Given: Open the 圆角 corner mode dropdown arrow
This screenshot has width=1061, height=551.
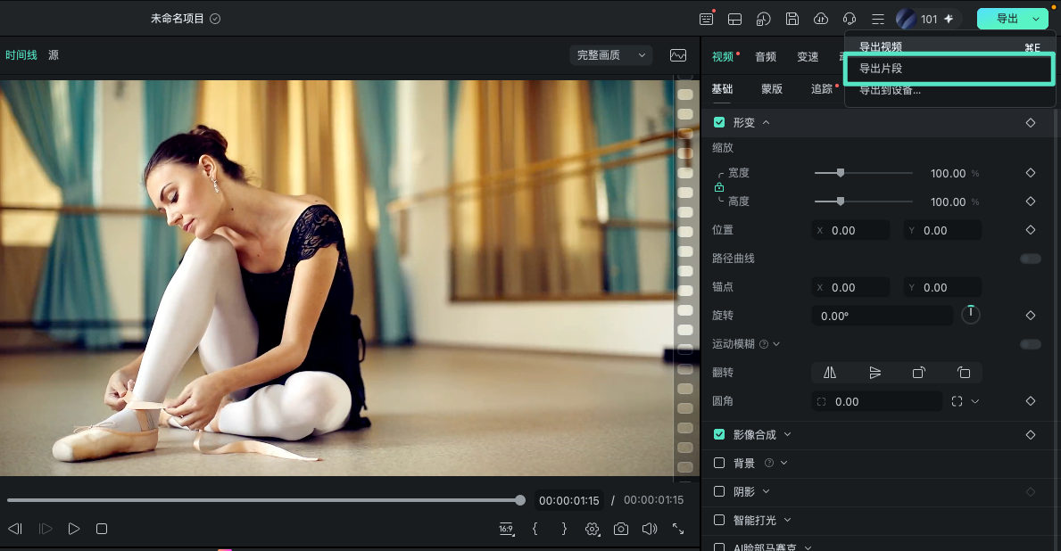Looking at the screenshot, I should [x=975, y=401].
